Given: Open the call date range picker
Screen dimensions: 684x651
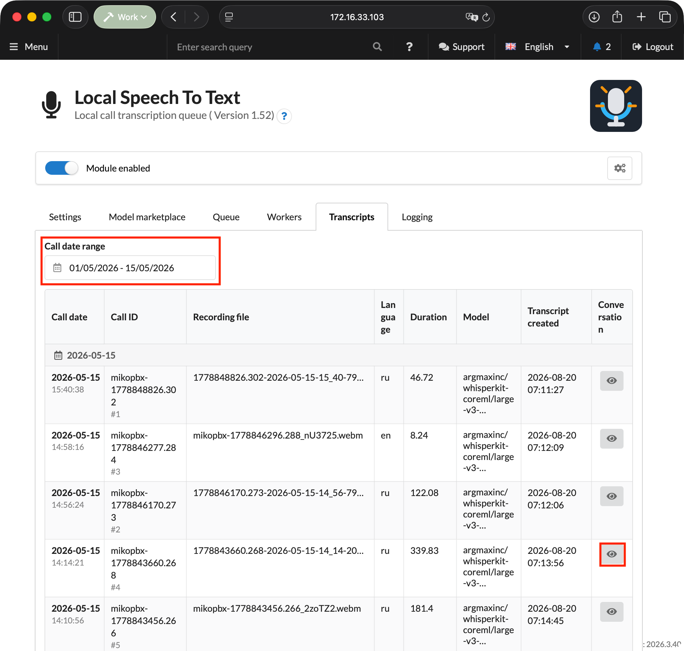Looking at the screenshot, I should click(x=130, y=268).
